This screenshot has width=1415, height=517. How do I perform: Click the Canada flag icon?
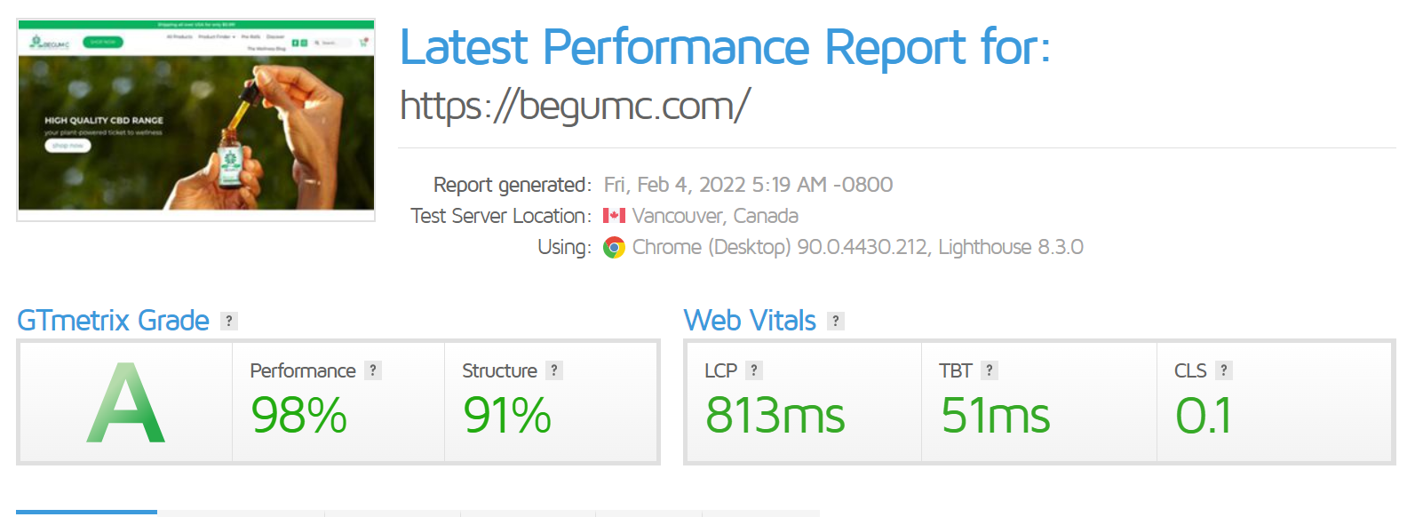(x=614, y=216)
